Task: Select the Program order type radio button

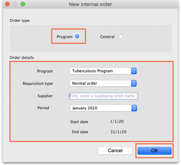Action: [x=77, y=36]
